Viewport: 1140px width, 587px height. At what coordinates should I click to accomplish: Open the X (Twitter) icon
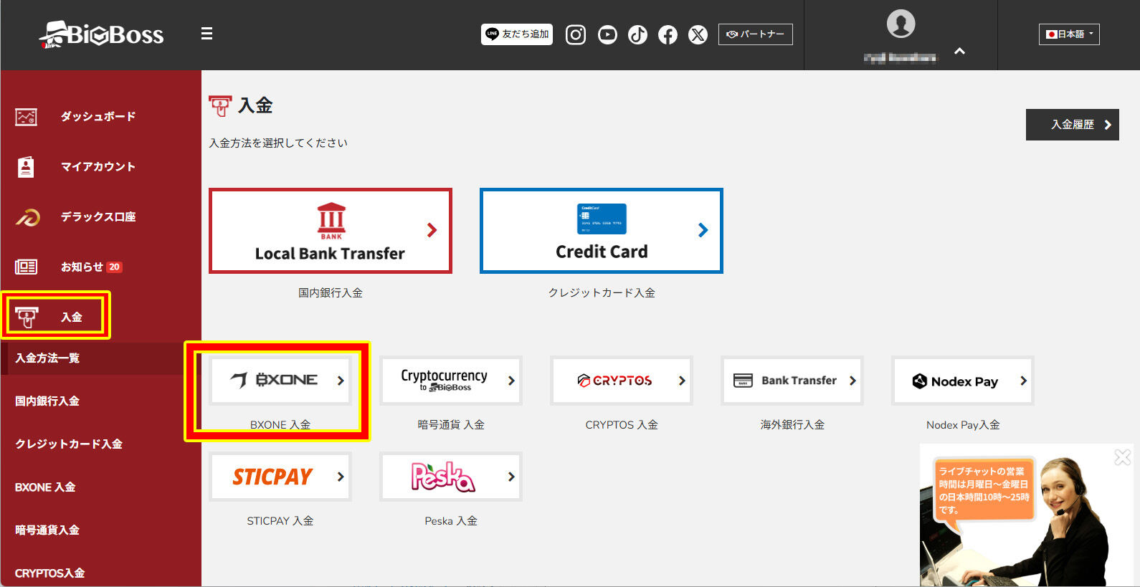coord(698,34)
